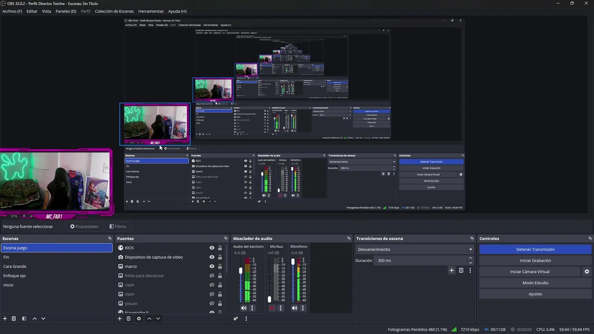This screenshot has height=334, width=594.
Task: Hide the marco source with its eye icon
Action: (x=212, y=266)
